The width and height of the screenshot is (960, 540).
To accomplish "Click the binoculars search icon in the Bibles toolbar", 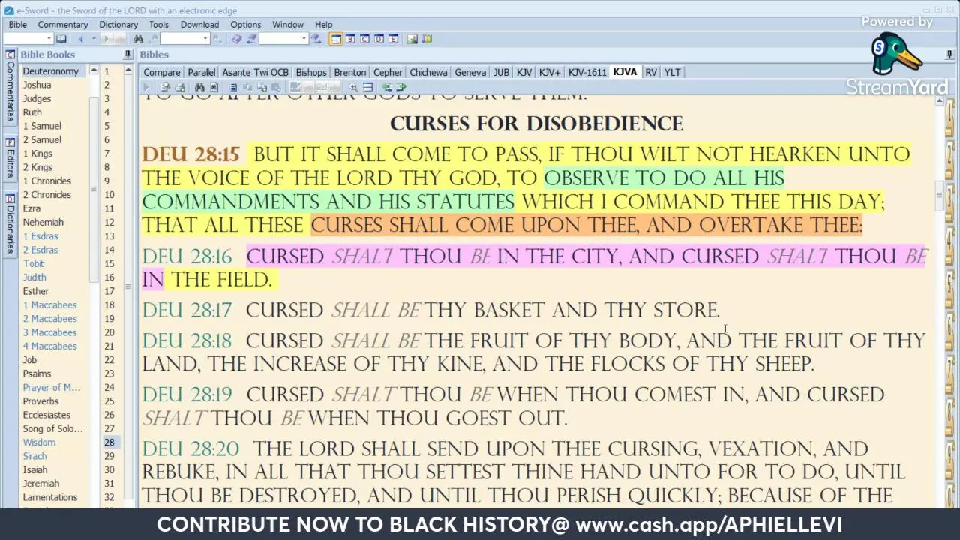I will coord(199,87).
